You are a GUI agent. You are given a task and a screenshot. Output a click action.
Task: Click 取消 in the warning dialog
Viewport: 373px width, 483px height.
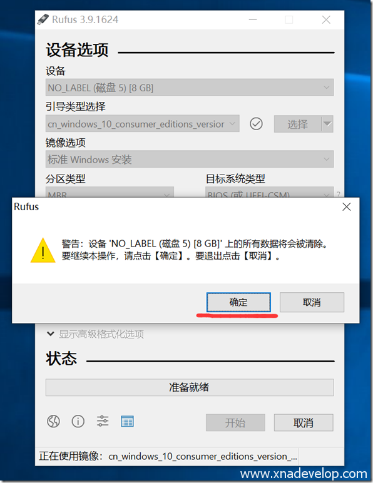pos(312,302)
